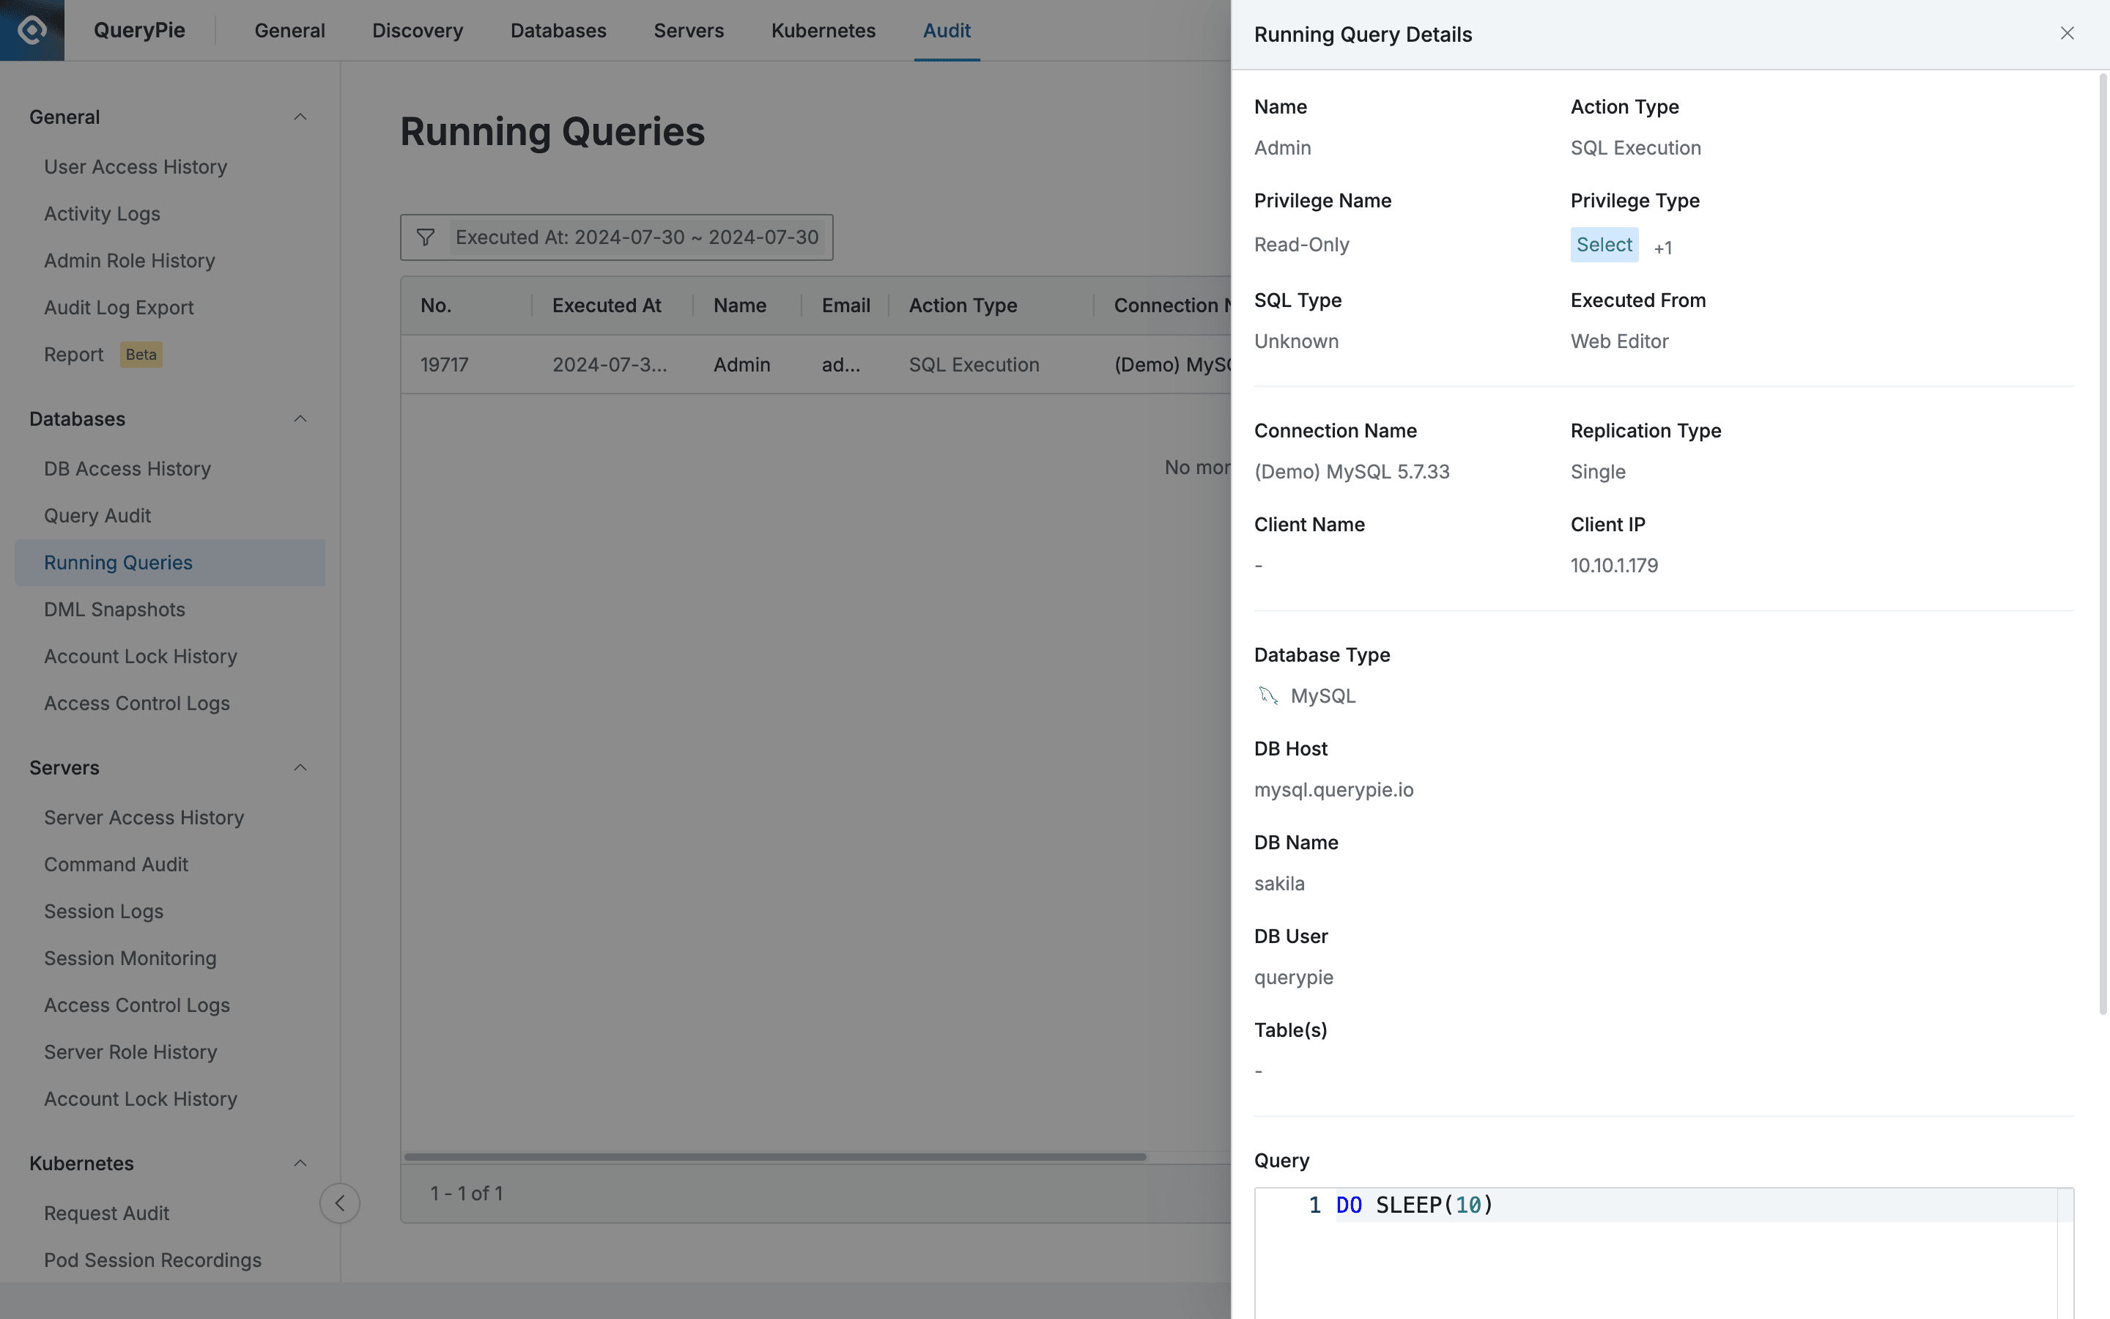Click the +1 next to Select privilege
The height and width of the screenshot is (1319, 2110).
(x=1662, y=247)
